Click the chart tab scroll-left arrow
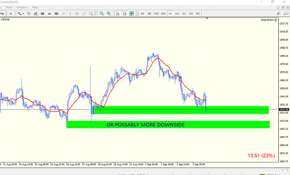 283,170
